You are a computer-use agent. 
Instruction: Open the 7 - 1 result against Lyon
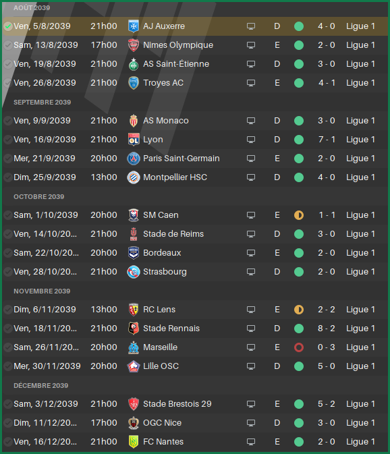pyautogui.click(x=327, y=140)
